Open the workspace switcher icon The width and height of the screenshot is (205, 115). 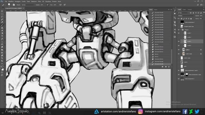coord(201,5)
